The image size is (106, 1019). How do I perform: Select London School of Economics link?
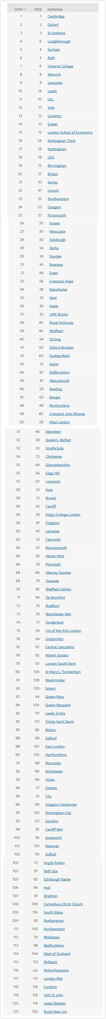tap(70, 132)
